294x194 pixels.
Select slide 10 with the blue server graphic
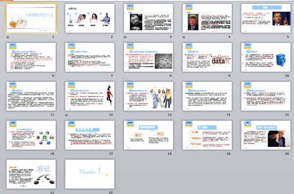tap(266, 57)
